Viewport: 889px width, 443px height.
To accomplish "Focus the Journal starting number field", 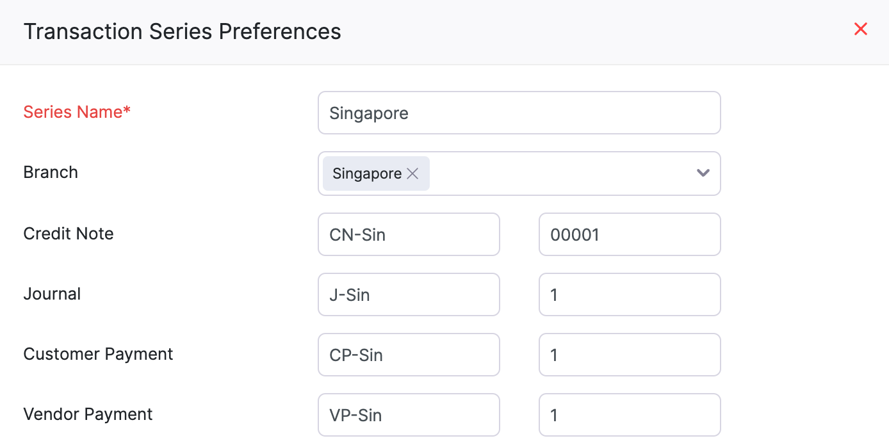I will coord(629,294).
